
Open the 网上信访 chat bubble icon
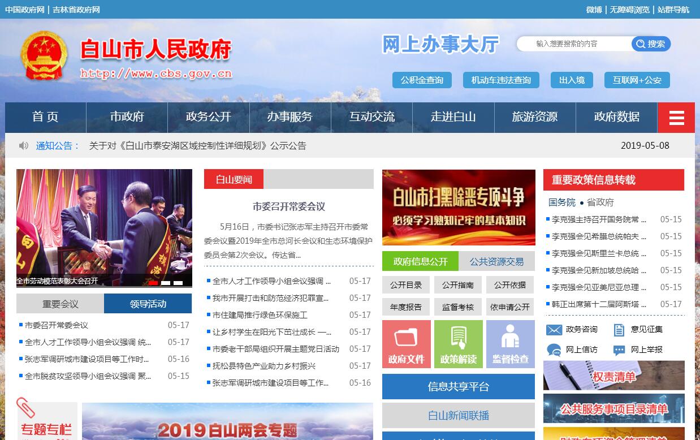pyautogui.click(x=554, y=350)
